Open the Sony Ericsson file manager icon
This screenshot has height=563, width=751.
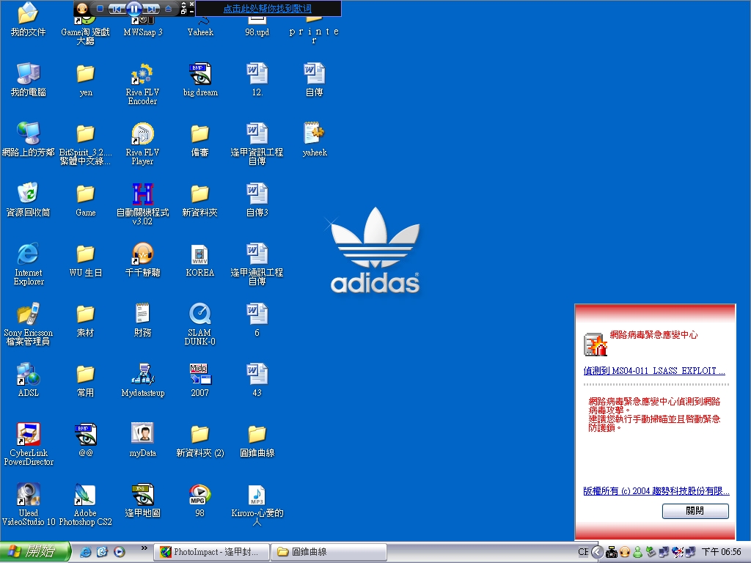(x=29, y=315)
